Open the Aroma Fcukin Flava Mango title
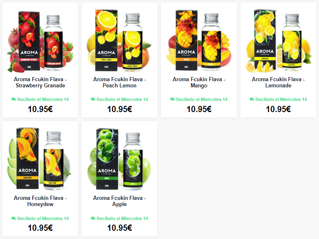Viewport: 319px width, 239px height. point(199,82)
